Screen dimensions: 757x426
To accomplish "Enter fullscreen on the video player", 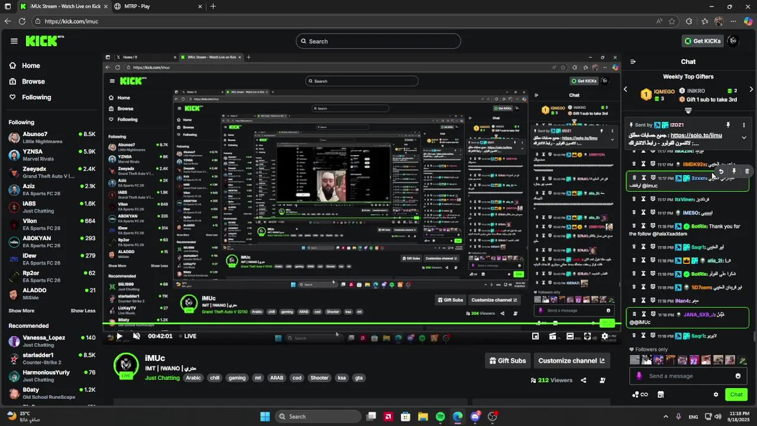I will pos(587,336).
